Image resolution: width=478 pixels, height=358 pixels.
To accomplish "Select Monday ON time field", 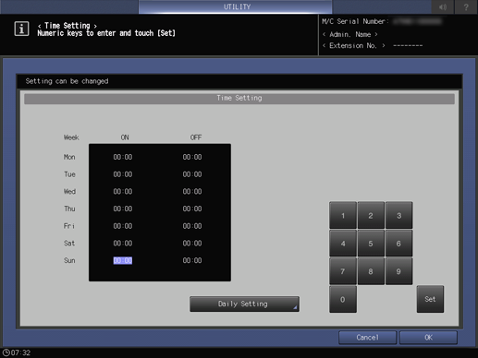I will [123, 157].
